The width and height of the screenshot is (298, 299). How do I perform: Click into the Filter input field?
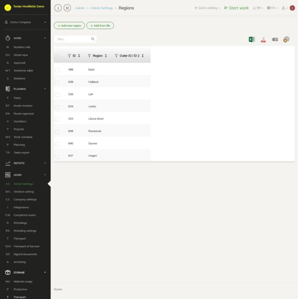(75, 39)
